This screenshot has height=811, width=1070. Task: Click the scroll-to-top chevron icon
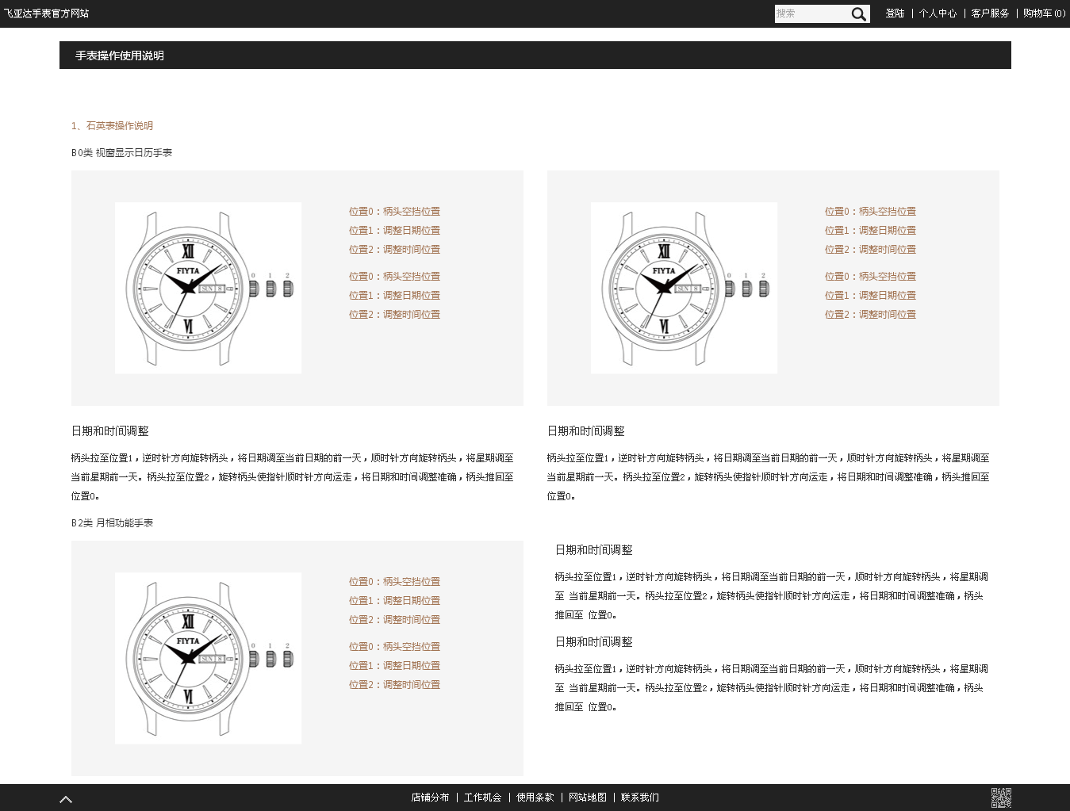pyautogui.click(x=66, y=799)
